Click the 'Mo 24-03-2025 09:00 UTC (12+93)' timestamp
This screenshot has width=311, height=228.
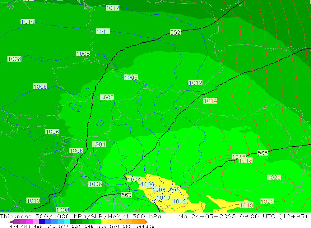(243, 216)
